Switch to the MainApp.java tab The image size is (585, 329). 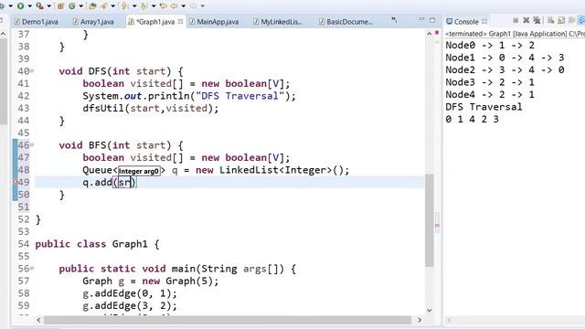(214, 22)
